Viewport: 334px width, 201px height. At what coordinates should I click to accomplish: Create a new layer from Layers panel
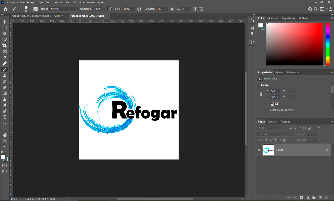tap(320, 198)
